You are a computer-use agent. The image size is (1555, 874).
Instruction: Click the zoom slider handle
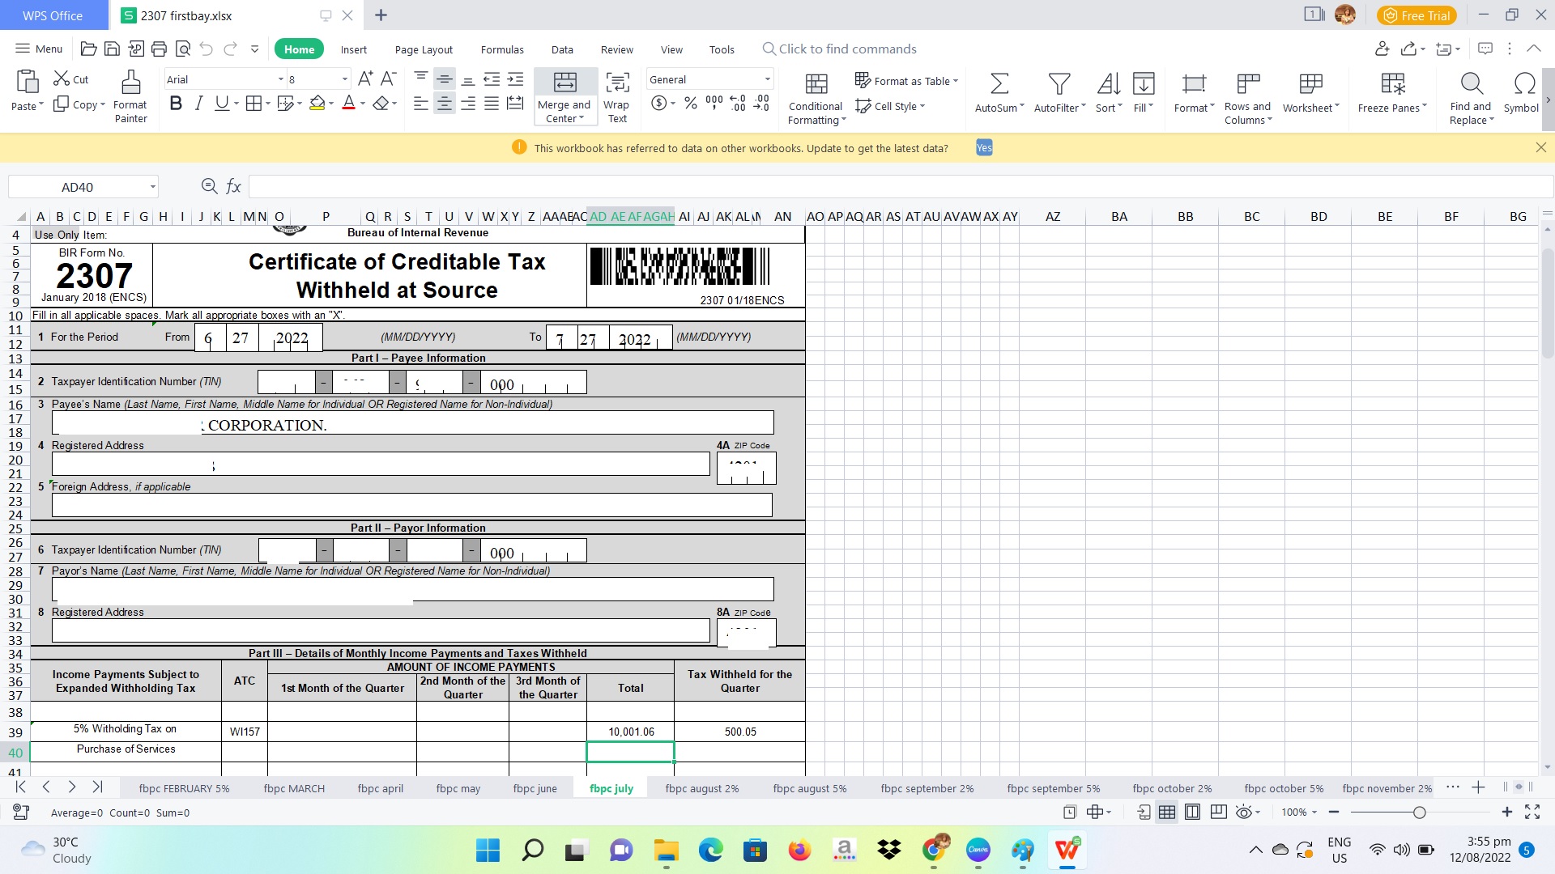point(1419,812)
